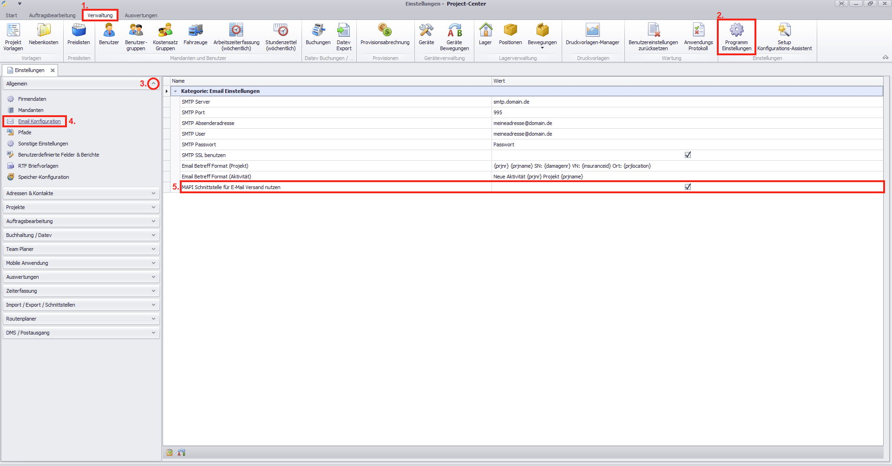Expand the Adressen & Kontakte section

pos(153,193)
